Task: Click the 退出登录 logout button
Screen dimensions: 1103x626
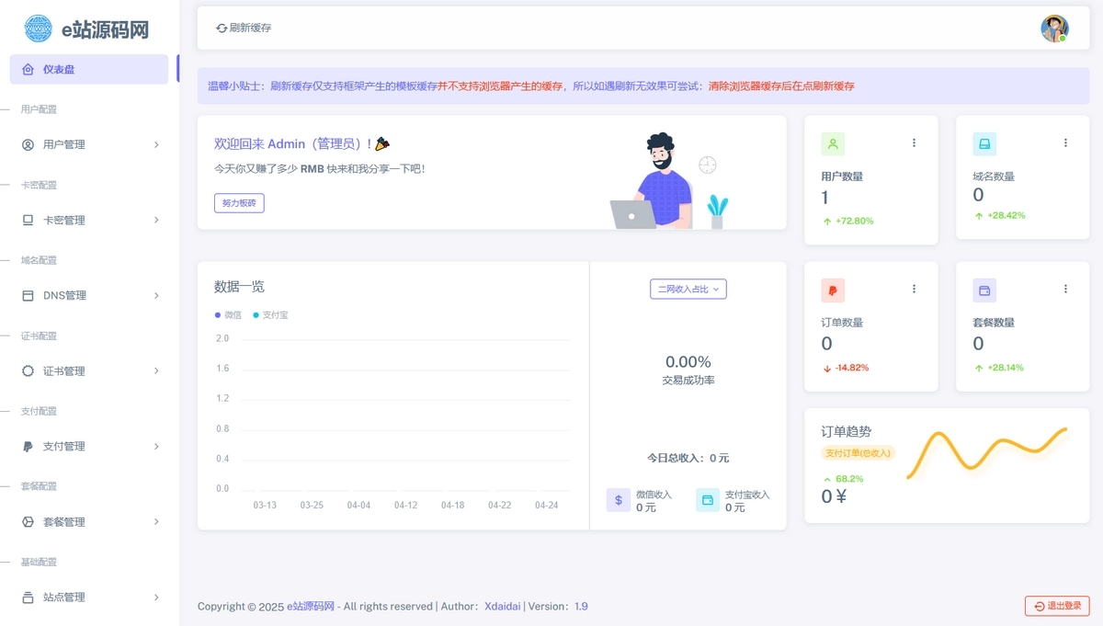Action: click(x=1057, y=606)
